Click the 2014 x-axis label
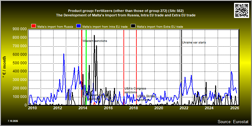252x126 pixels. point(83,108)
